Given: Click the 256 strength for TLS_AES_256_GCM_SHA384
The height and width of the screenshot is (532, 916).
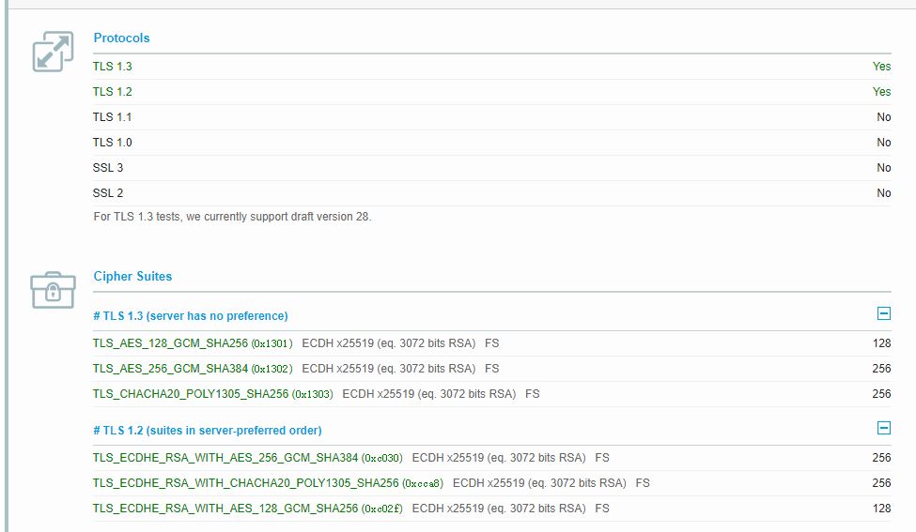Looking at the screenshot, I should pyautogui.click(x=881, y=369).
